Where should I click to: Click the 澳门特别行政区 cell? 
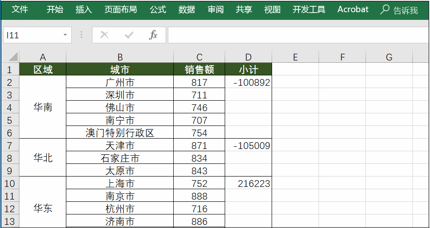pos(120,133)
